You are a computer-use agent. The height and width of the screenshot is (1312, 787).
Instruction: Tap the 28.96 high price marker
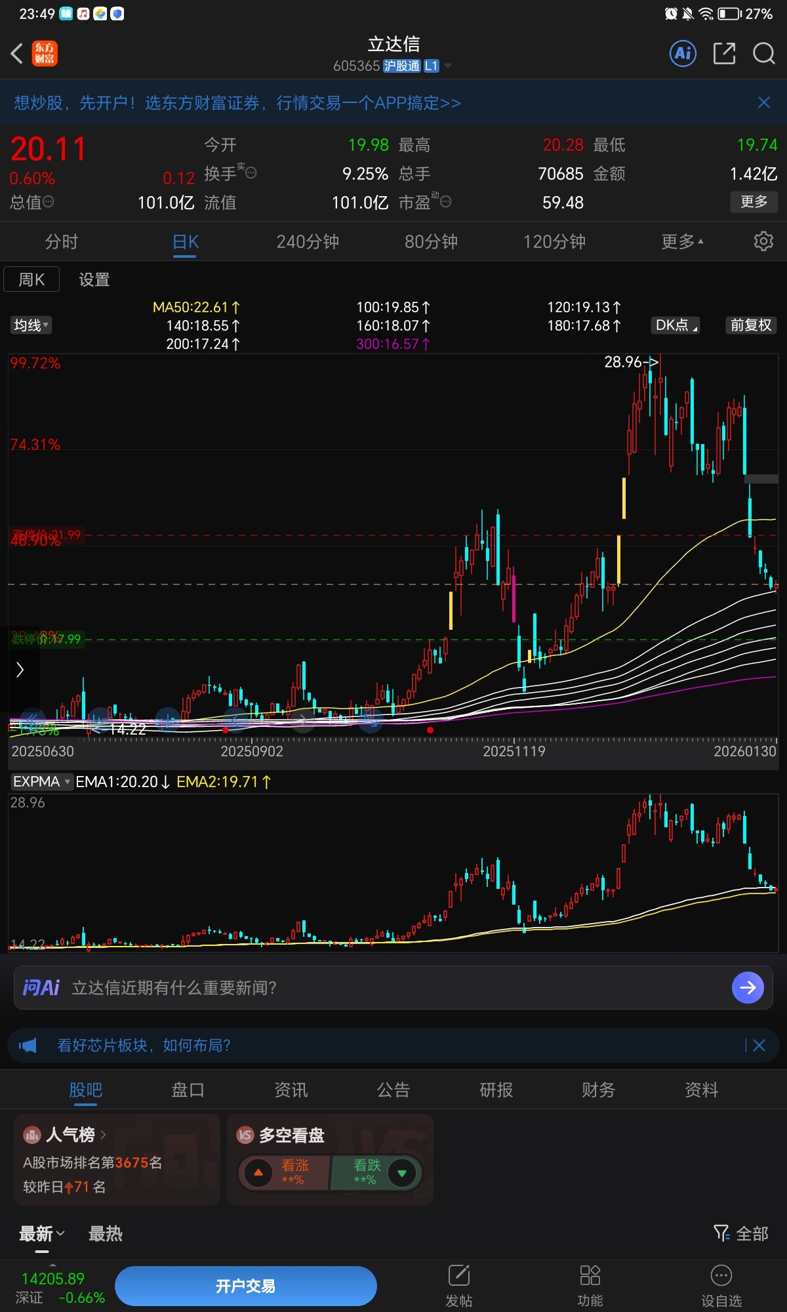coord(630,361)
